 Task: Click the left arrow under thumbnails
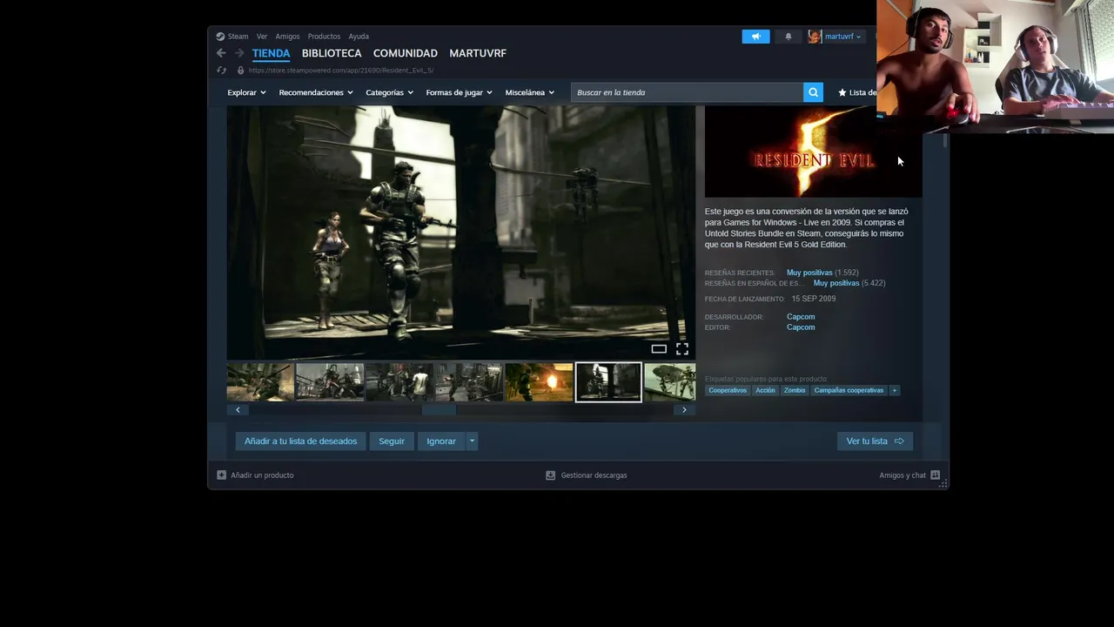pos(238,409)
